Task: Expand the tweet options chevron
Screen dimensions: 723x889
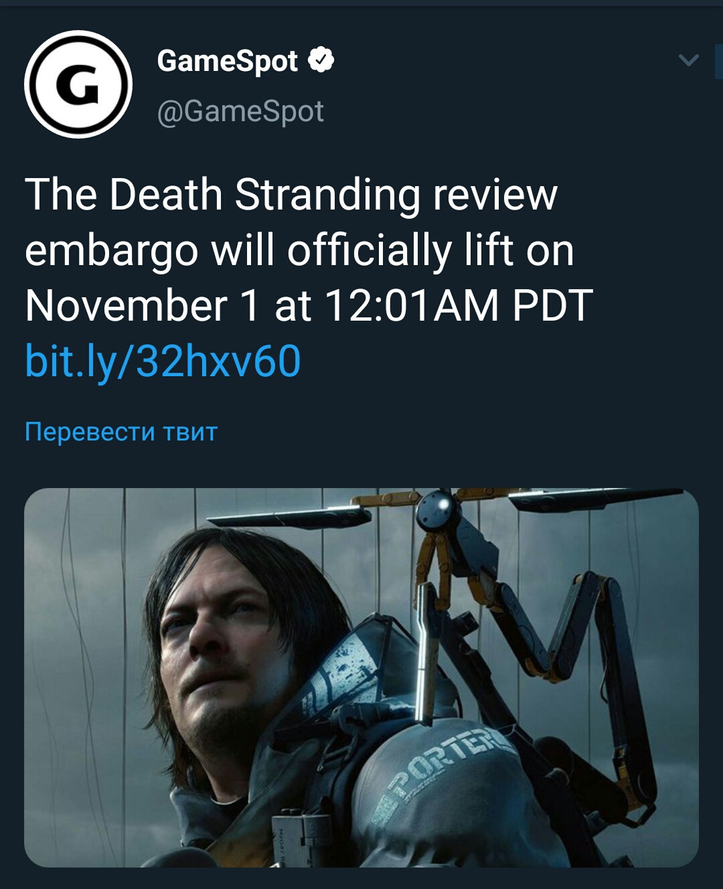Action: pos(689,61)
